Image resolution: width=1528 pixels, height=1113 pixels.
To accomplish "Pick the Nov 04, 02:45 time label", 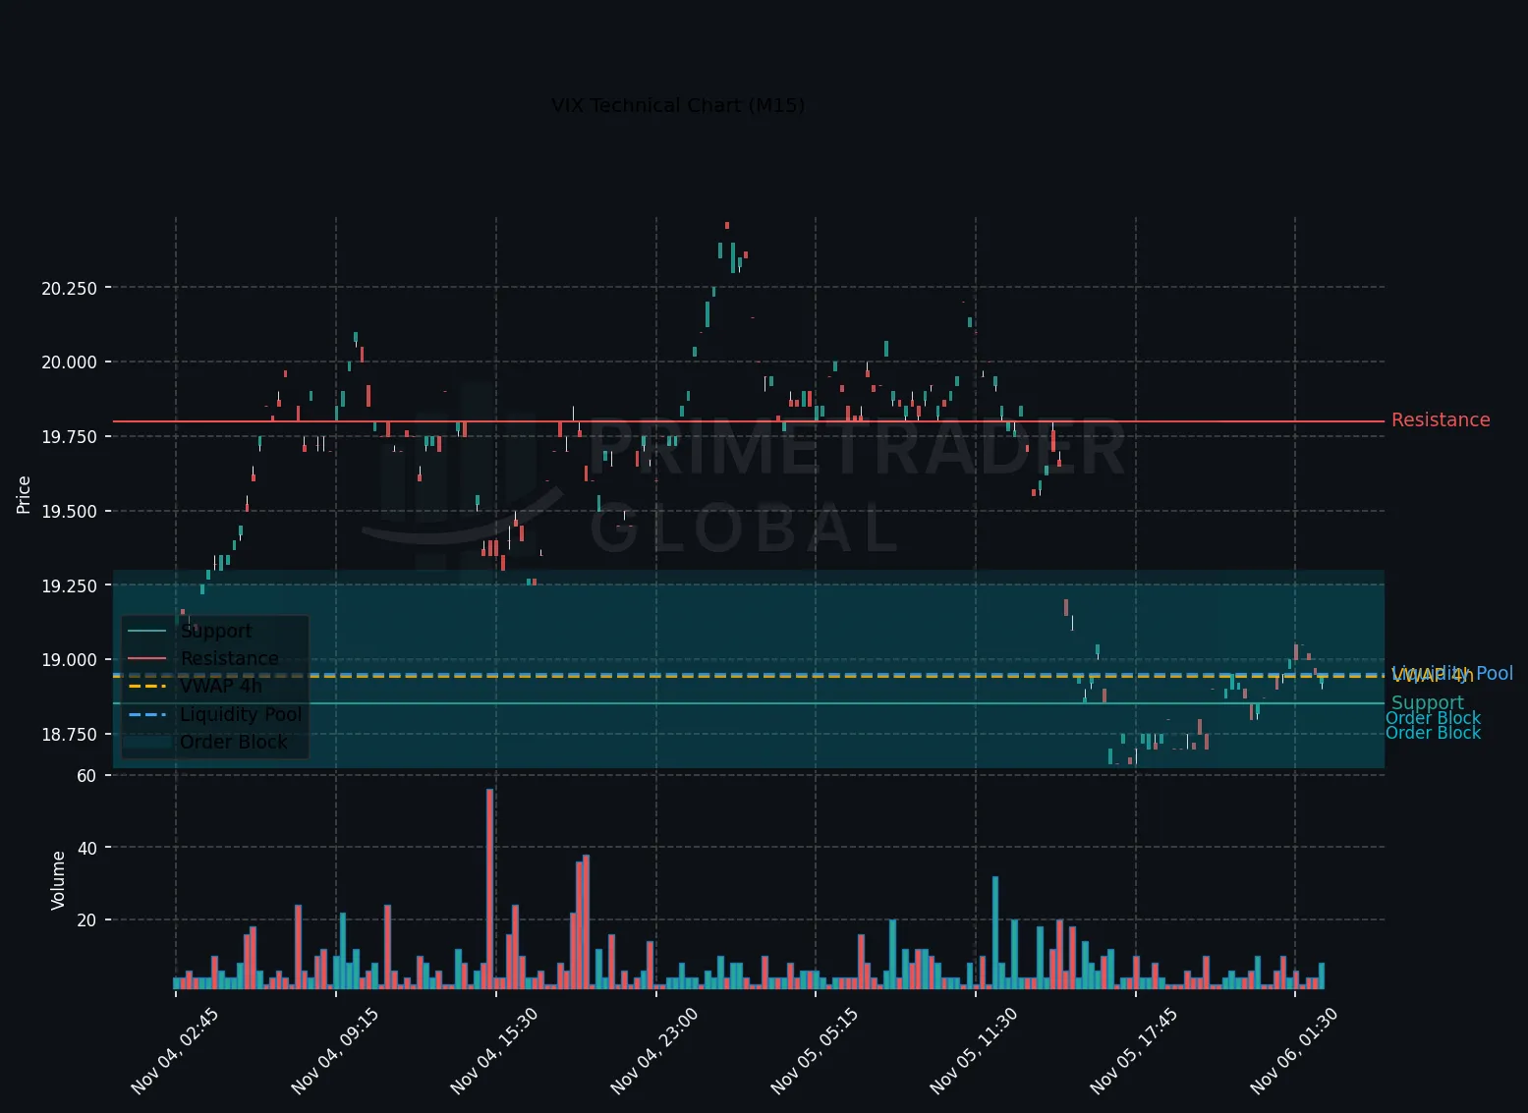I will point(175,1051).
